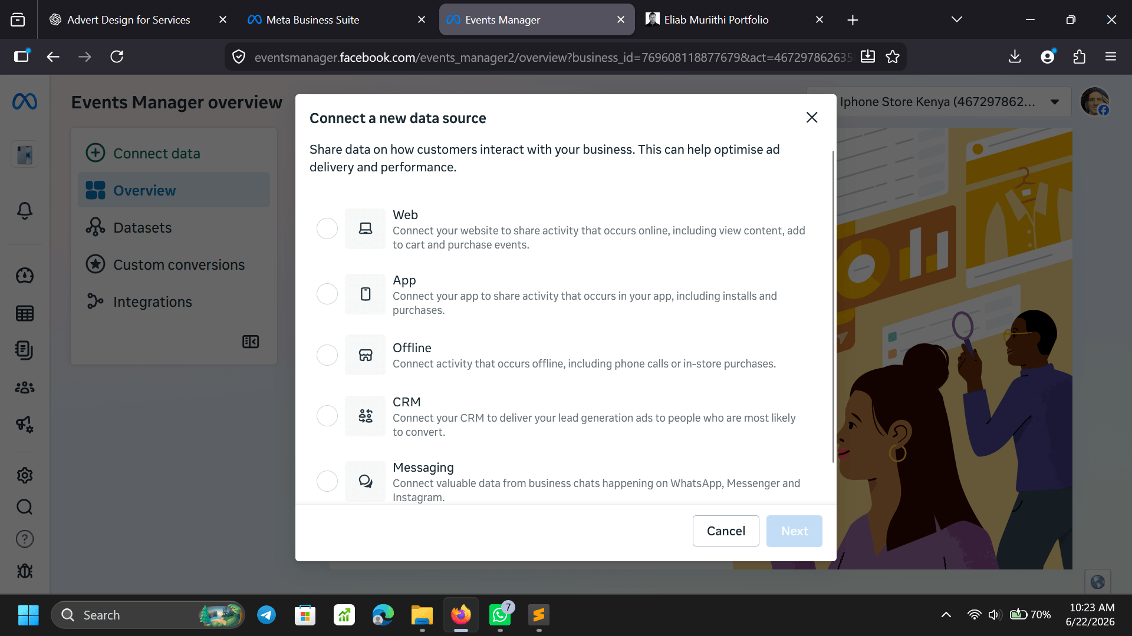Select the Web data source radio button
1132x636 pixels.
coord(327,228)
